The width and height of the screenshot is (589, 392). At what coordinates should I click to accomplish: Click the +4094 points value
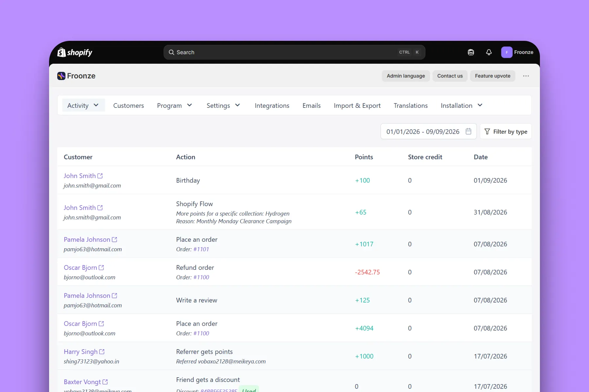point(364,328)
